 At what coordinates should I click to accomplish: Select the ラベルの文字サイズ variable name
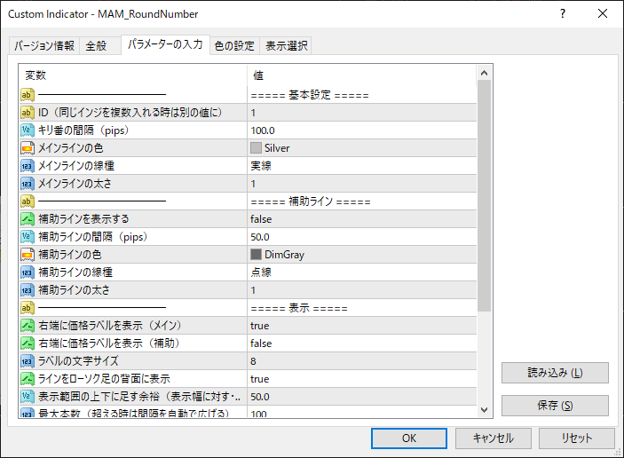pyautogui.click(x=78, y=361)
